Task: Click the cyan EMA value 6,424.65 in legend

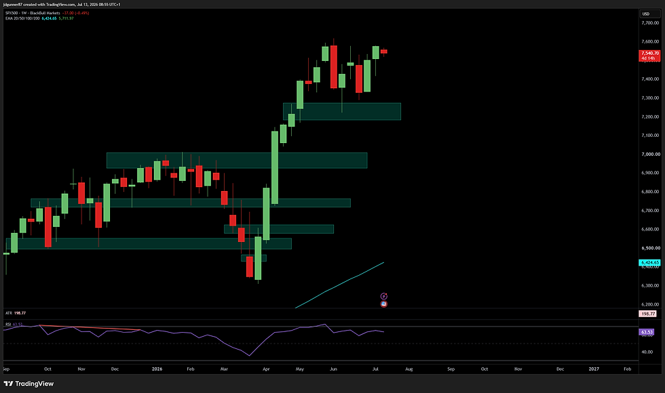Action: point(49,19)
